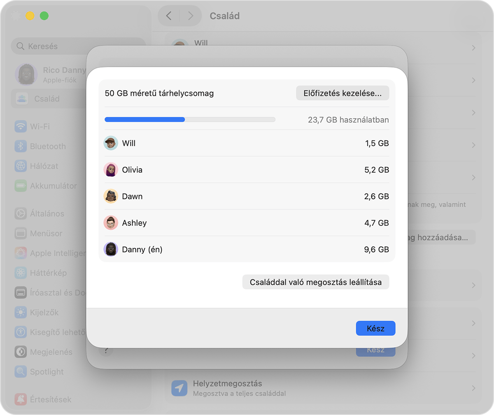494x415 pixels.
Task: Click the Helyzetmegosztás location arrow icon
Action: click(x=179, y=388)
